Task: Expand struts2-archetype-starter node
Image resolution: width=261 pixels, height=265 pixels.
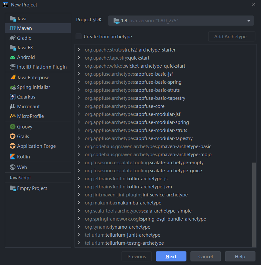Action: [79, 50]
